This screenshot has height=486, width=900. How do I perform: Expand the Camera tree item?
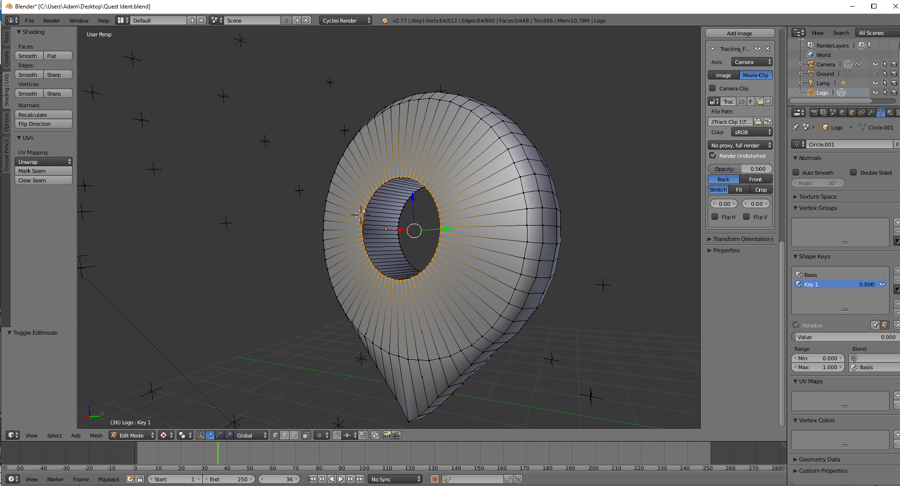(x=801, y=64)
